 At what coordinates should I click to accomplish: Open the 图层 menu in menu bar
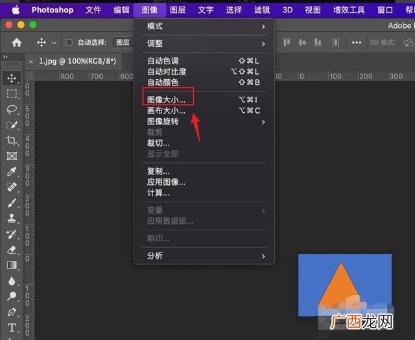(x=178, y=10)
